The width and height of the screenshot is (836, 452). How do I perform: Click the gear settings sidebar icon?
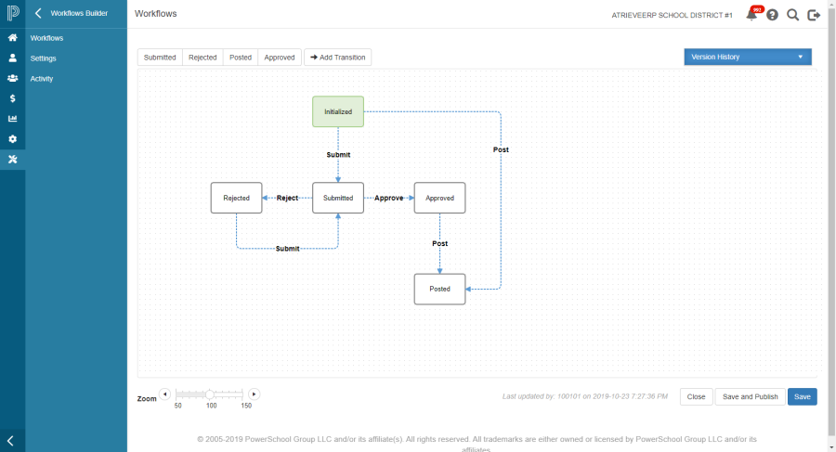pos(12,139)
